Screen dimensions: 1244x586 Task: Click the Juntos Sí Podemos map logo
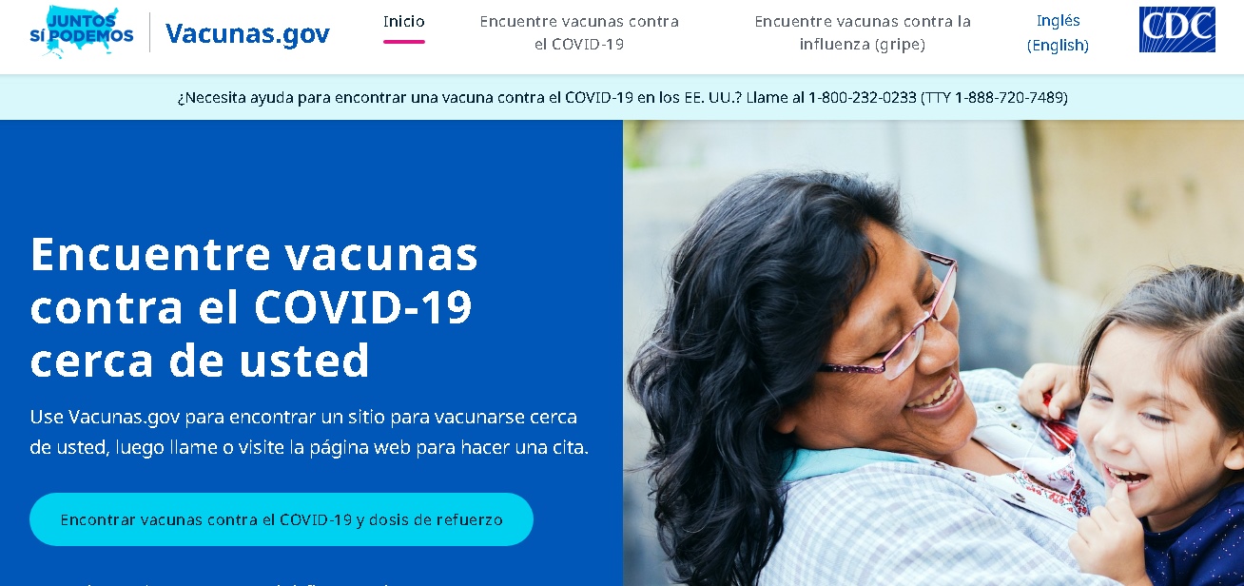[83, 32]
